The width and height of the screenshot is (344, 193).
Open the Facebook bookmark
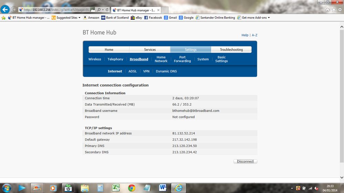(x=153, y=18)
